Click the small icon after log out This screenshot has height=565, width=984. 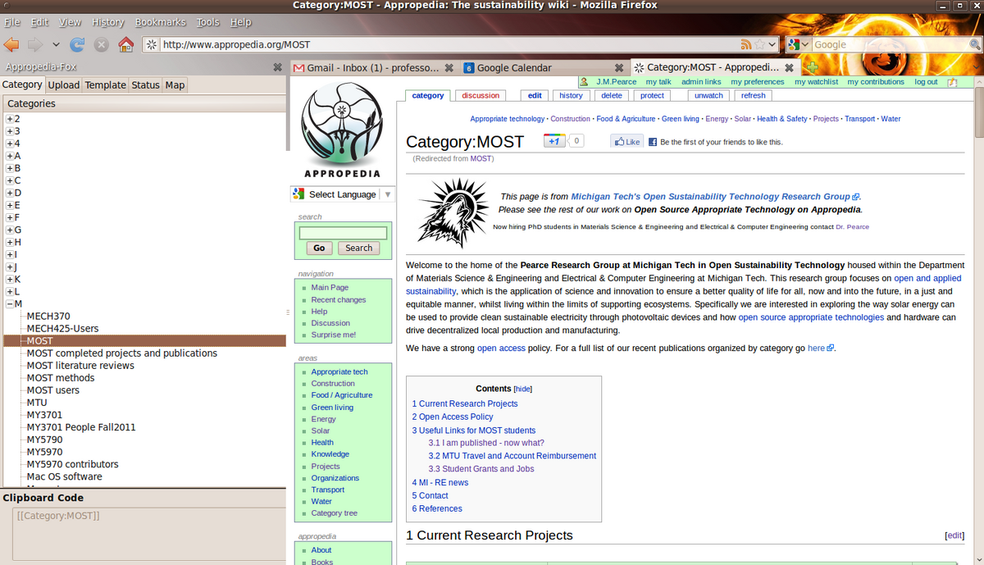952,82
